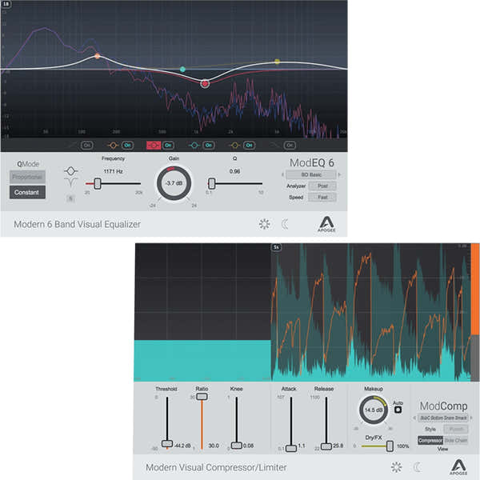Viewport: 480px width, 480px height.
Task: Toggle the yellow band's On switch
Action: [x=249, y=145]
